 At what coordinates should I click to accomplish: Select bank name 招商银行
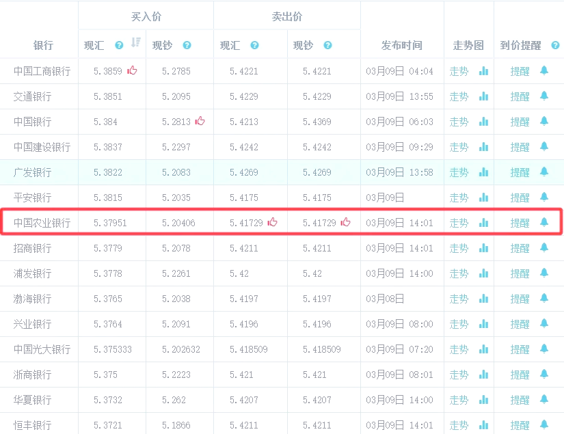point(32,249)
